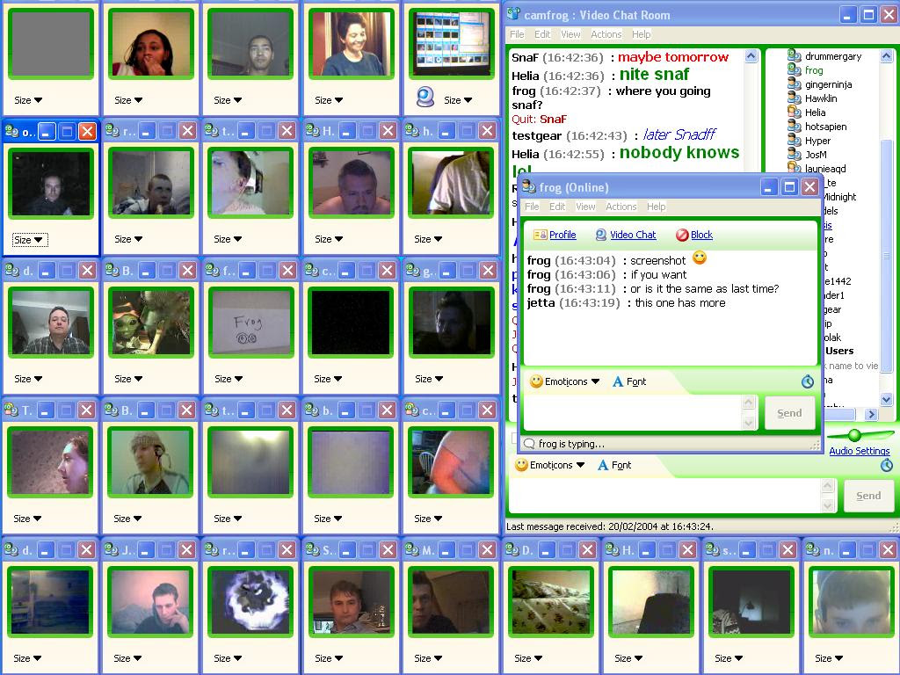900x675 pixels.
Task: Click the clock icon in frog chat window
Action: pos(807,381)
